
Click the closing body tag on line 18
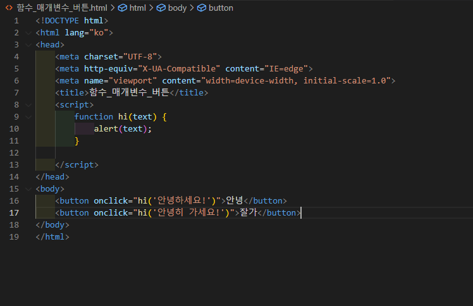52,225
